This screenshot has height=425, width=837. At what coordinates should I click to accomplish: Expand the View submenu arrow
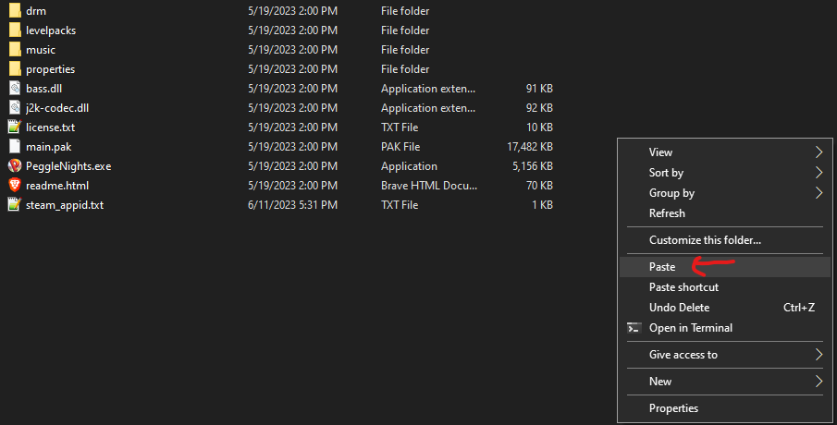818,152
